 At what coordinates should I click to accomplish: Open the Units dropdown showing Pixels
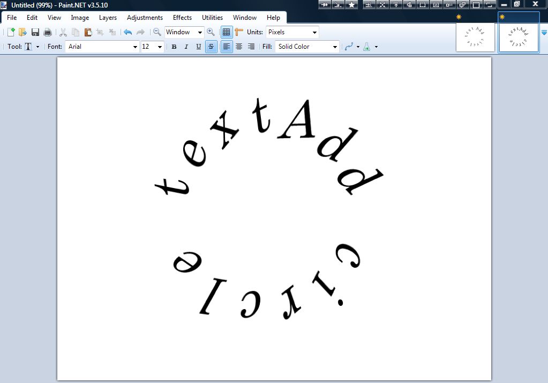292,32
